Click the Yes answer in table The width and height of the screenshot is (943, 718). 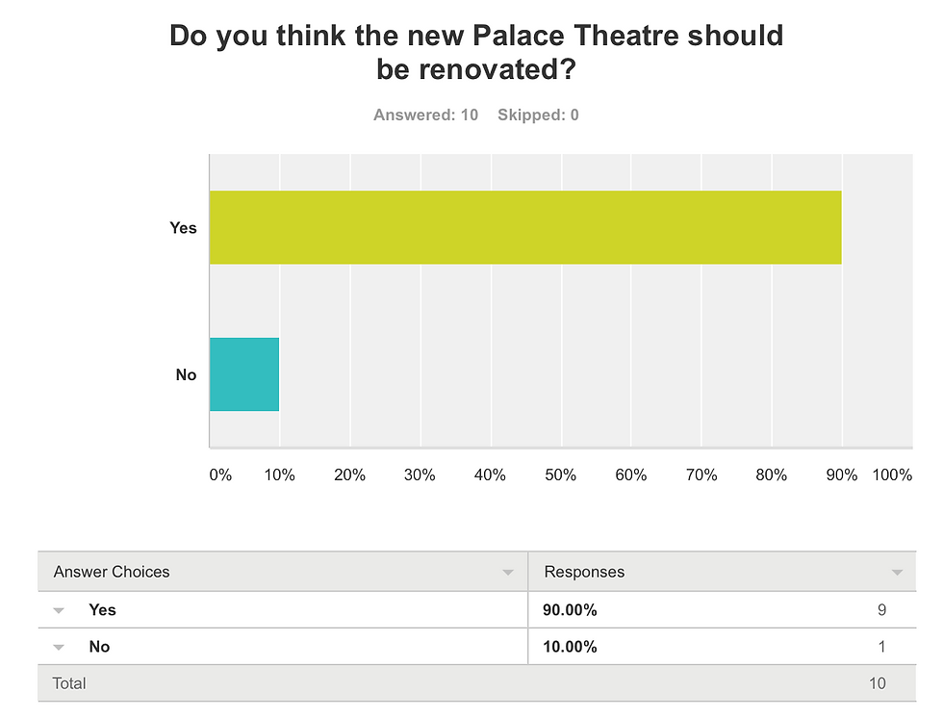click(102, 610)
